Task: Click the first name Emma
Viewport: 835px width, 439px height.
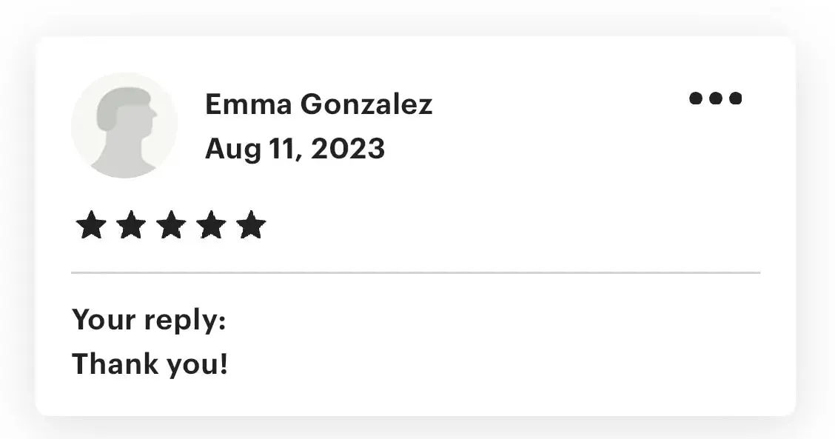Action: pos(249,104)
